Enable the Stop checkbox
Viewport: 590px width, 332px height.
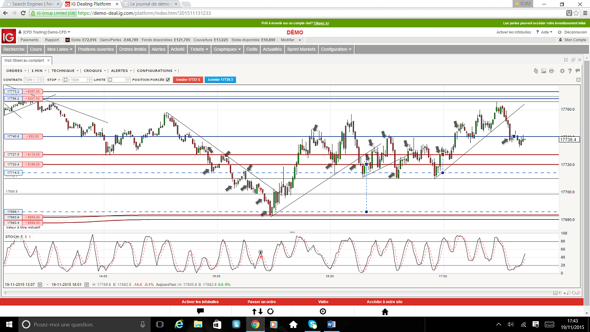tap(66, 80)
